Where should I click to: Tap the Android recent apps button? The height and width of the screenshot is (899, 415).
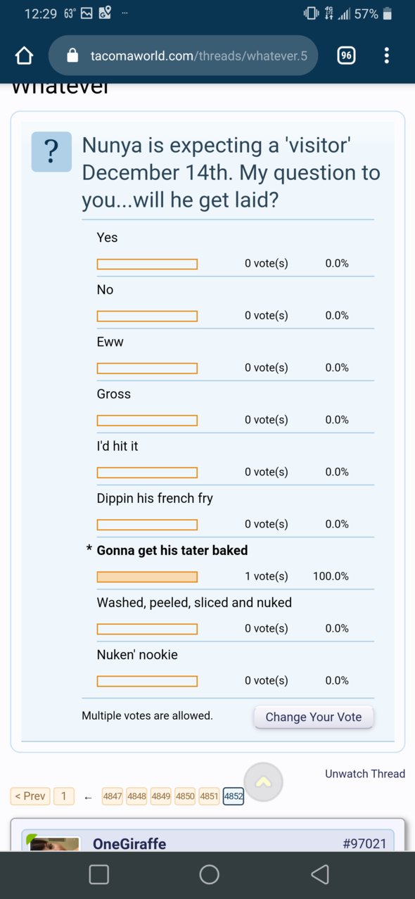pyautogui.click(x=99, y=874)
